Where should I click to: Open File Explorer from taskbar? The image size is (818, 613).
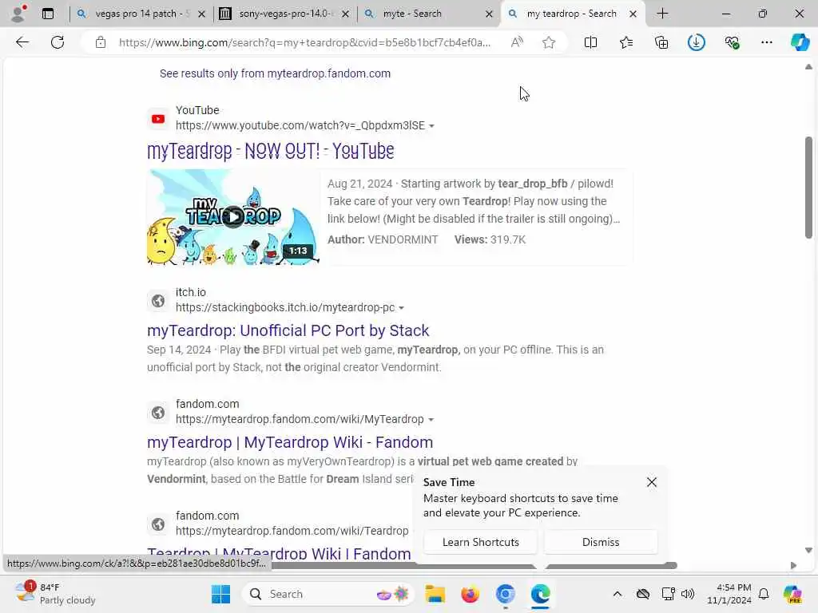[x=435, y=594]
